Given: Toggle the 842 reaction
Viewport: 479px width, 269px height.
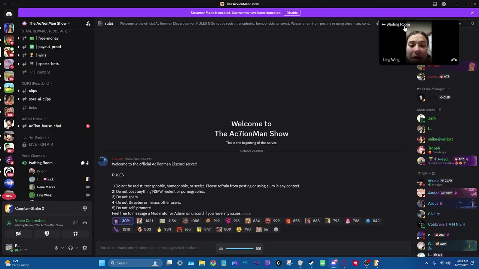Looking at the screenshot, I should [373, 221].
